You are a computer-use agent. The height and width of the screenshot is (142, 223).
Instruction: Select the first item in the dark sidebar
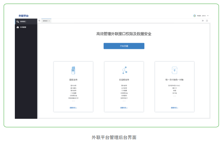(23, 22)
